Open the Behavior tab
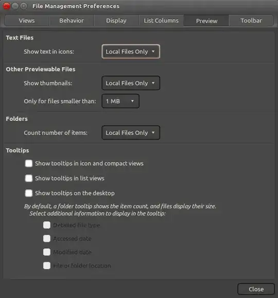This screenshot has width=278, height=298. point(72,21)
